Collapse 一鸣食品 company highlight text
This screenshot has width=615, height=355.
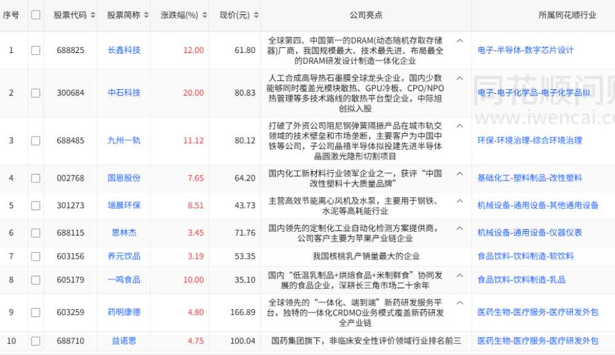460,275
